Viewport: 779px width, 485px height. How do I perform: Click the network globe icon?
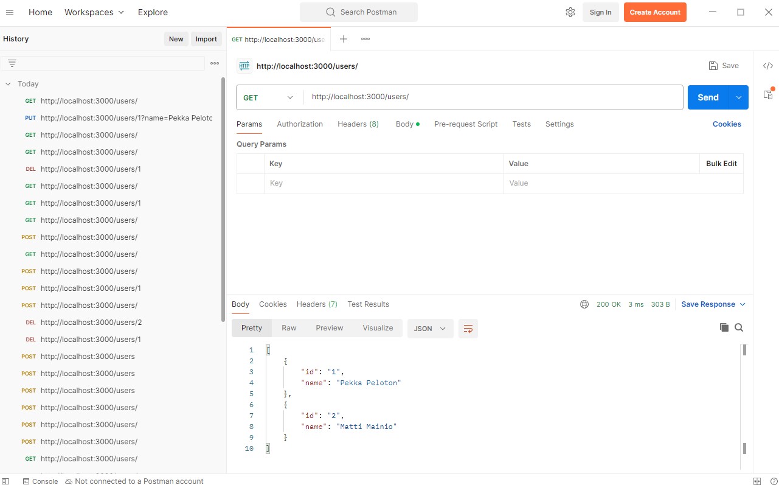[584, 304]
